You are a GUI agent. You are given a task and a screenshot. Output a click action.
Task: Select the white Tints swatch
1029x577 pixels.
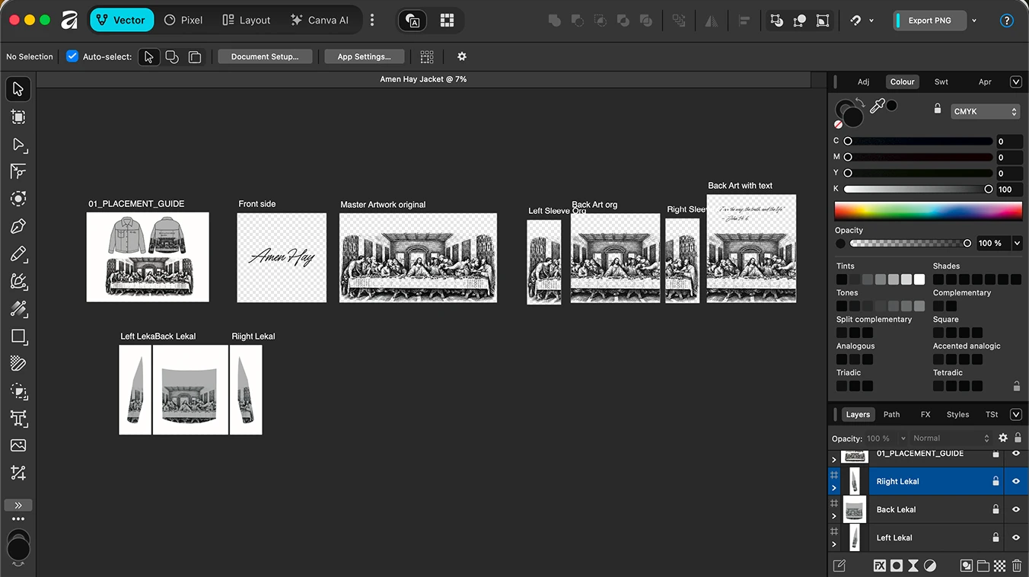tap(919, 279)
